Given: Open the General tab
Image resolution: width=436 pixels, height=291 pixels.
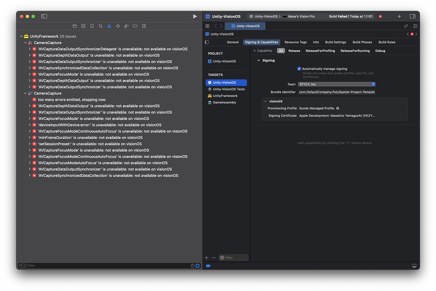Looking at the screenshot, I should 232,42.
